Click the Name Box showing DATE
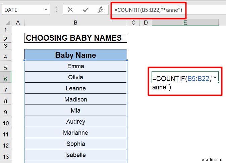 coord(26,10)
